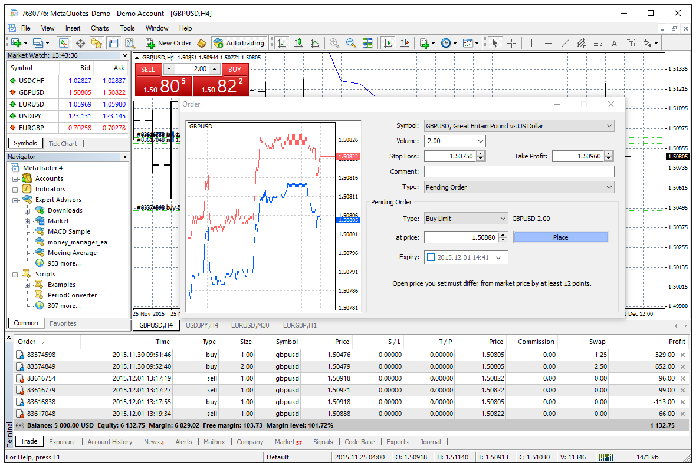696x463 pixels.
Task: Switch to the Account History tab
Action: pos(110,442)
